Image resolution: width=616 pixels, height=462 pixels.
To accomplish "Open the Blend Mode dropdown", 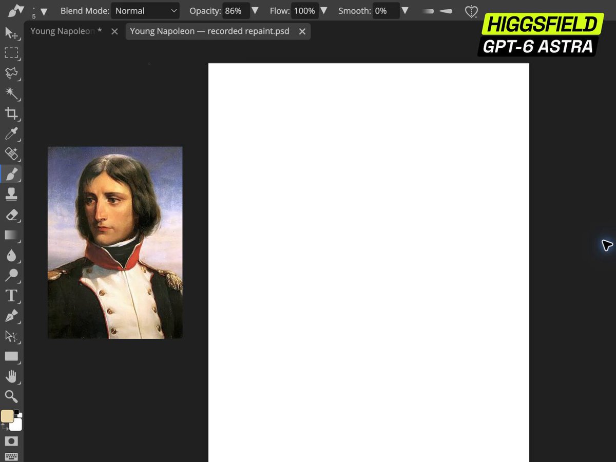I will [145, 11].
